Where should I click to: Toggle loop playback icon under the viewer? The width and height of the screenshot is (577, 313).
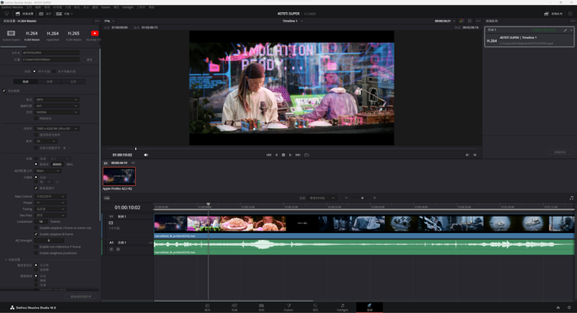point(307,155)
